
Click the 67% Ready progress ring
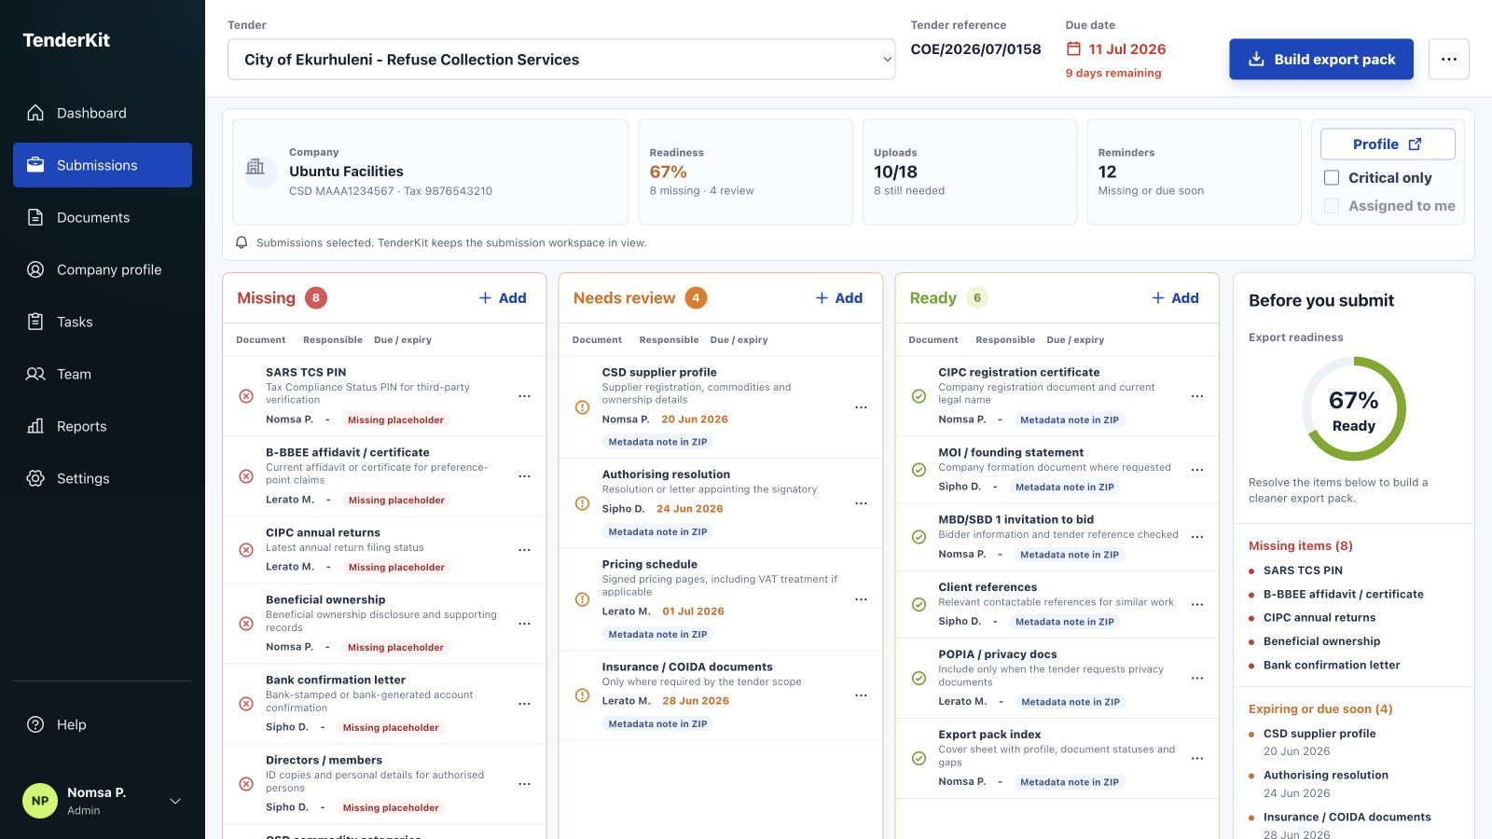[x=1354, y=408]
